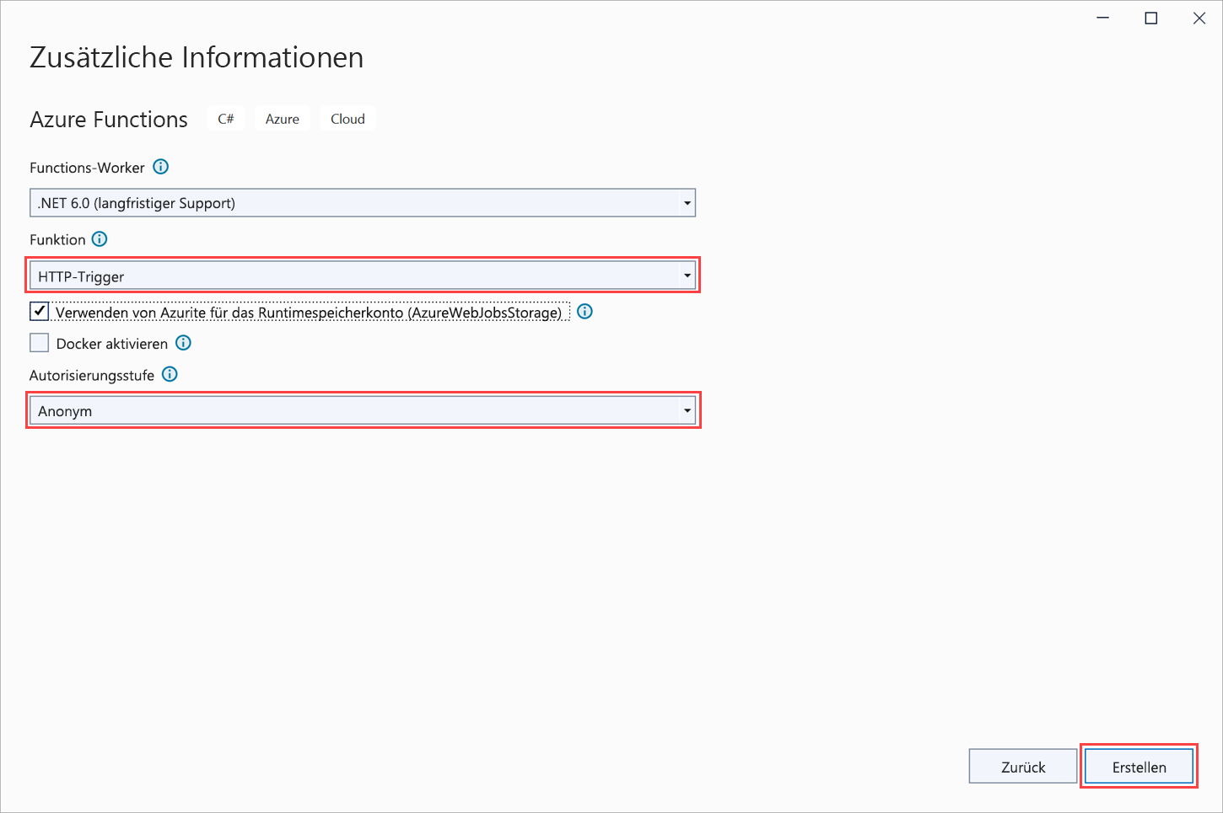Click the Docker aktivieren info icon

pos(183,343)
